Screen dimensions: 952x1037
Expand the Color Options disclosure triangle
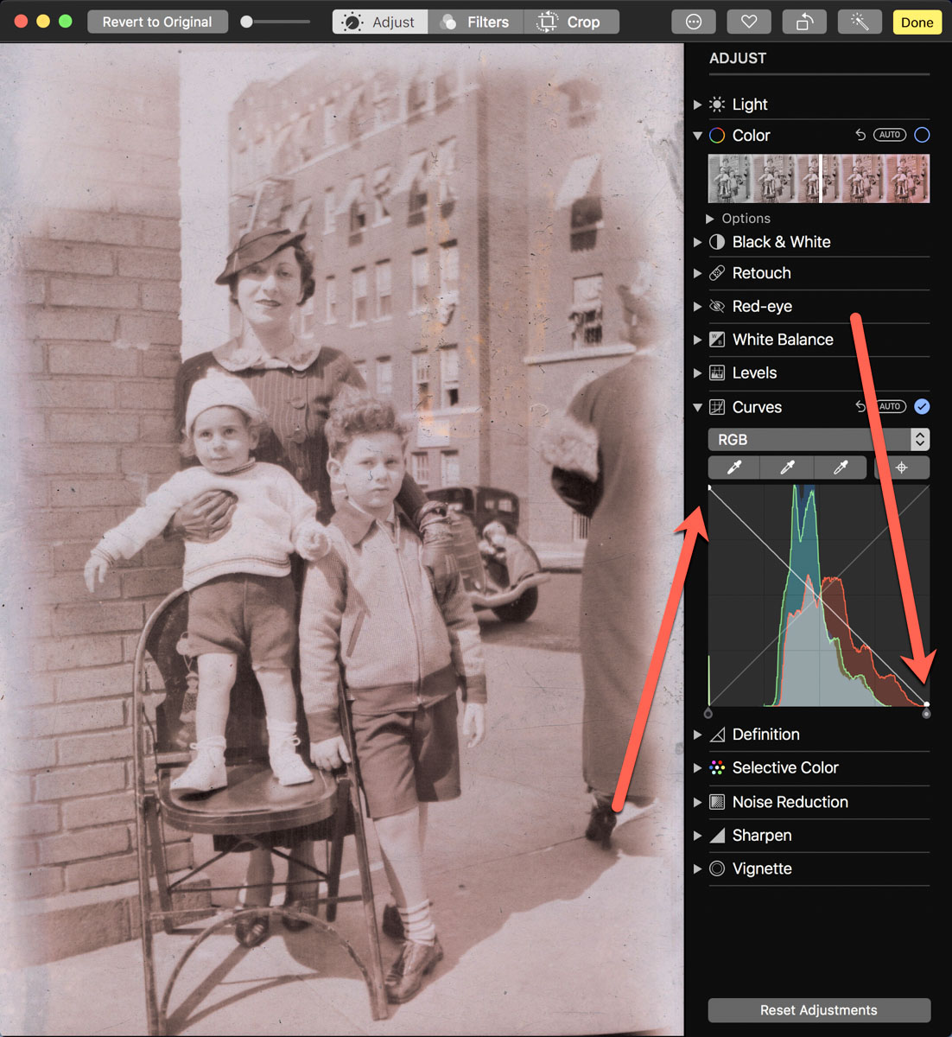pos(710,219)
